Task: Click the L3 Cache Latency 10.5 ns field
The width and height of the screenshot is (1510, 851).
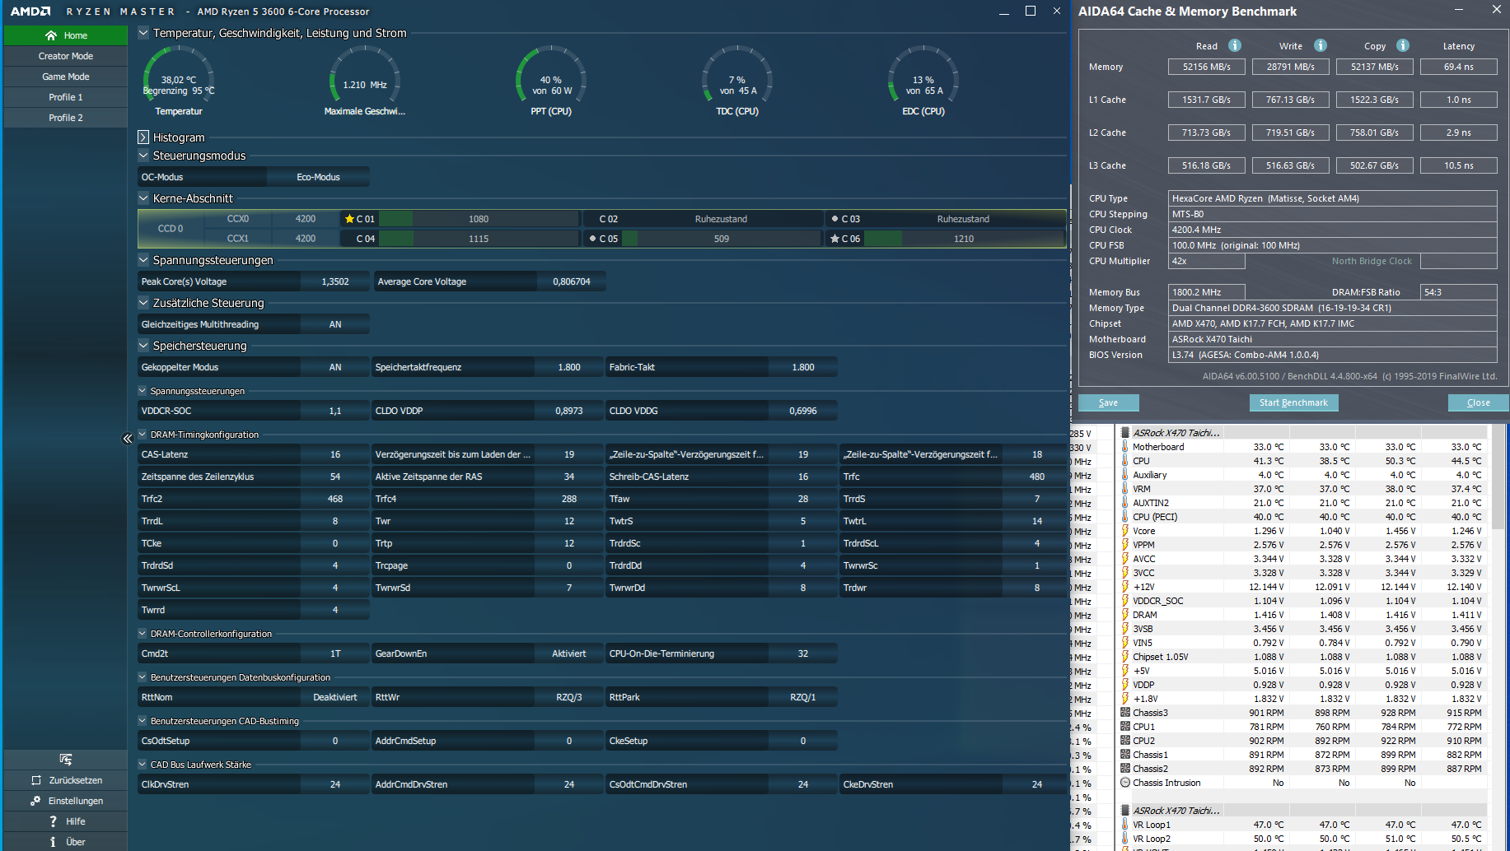Action: (1459, 165)
